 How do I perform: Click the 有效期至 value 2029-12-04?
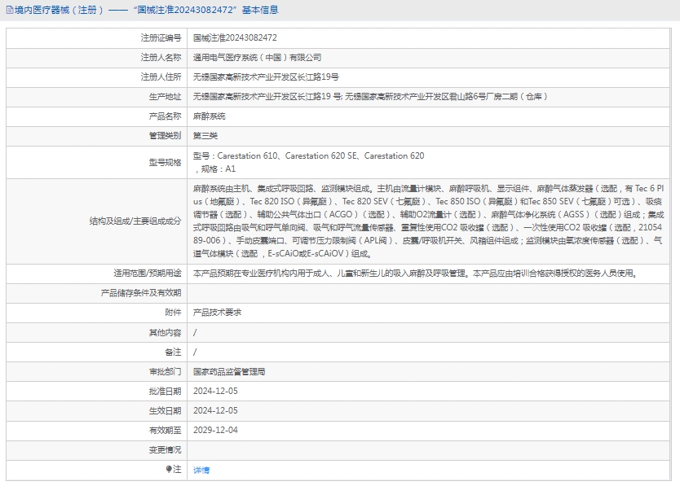[215, 430]
